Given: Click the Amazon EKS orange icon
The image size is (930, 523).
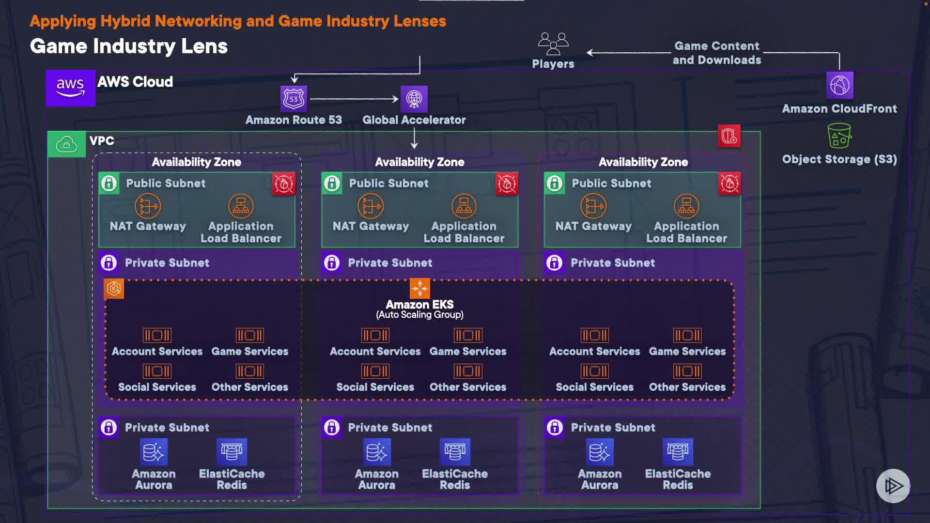Looking at the screenshot, I should (419, 288).
